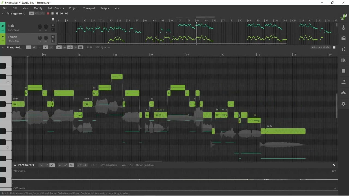
Task: Toggle waveform display in Piano Roll
Action: pos(70,47)
